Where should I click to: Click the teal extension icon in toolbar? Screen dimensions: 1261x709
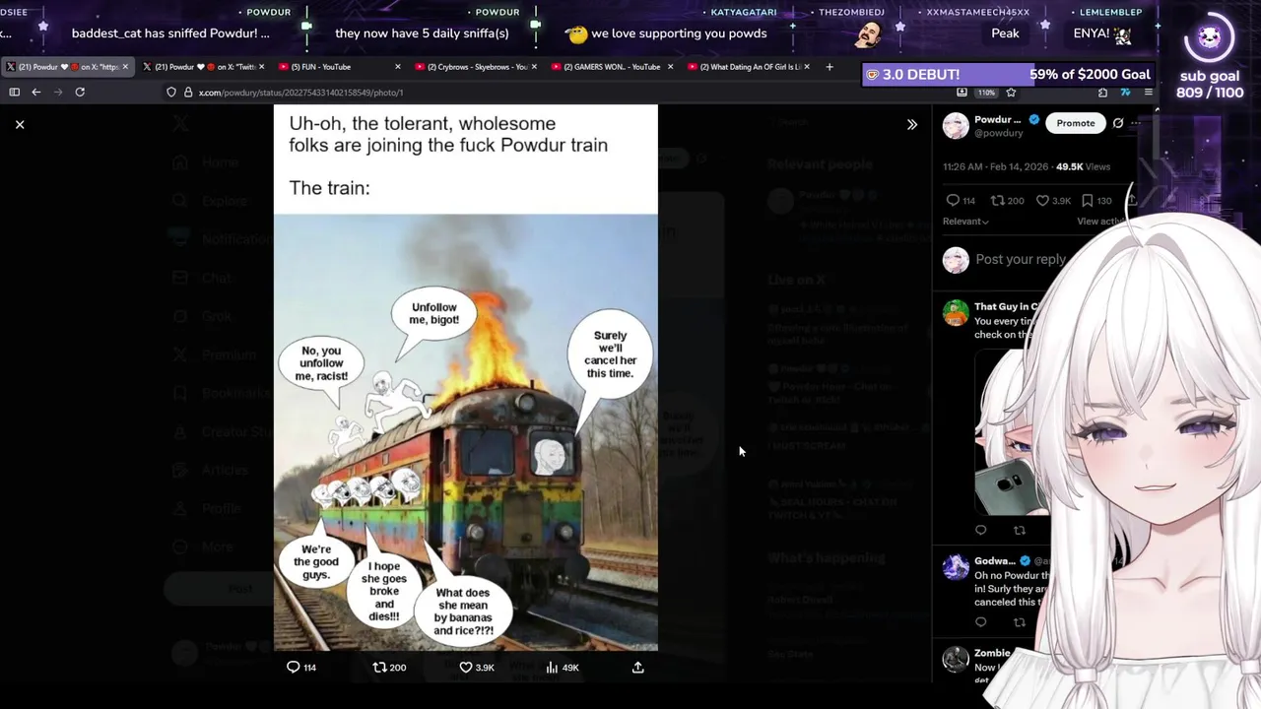pyautogui.click(x=1126, y=93)
